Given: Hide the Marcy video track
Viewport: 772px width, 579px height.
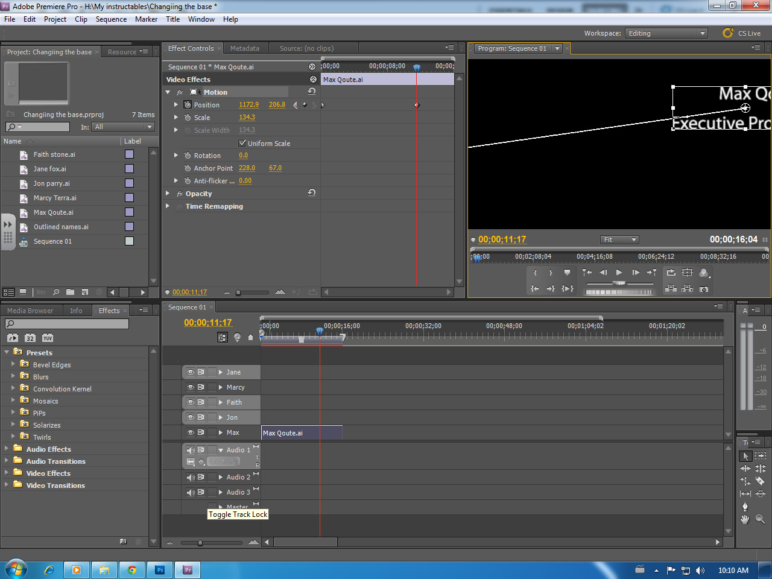Looking at the screenshot, I should click(x=191, y=387).
